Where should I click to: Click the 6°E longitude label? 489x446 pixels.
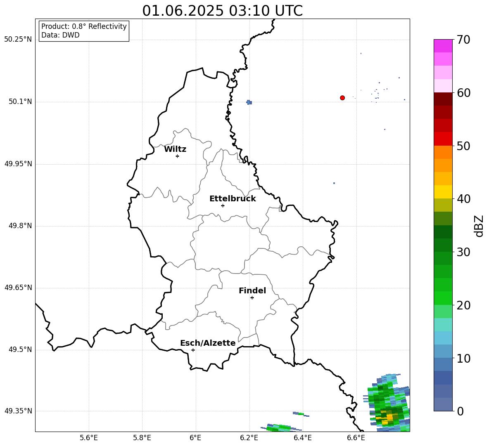pyautogui.click(x=195, y=438)
